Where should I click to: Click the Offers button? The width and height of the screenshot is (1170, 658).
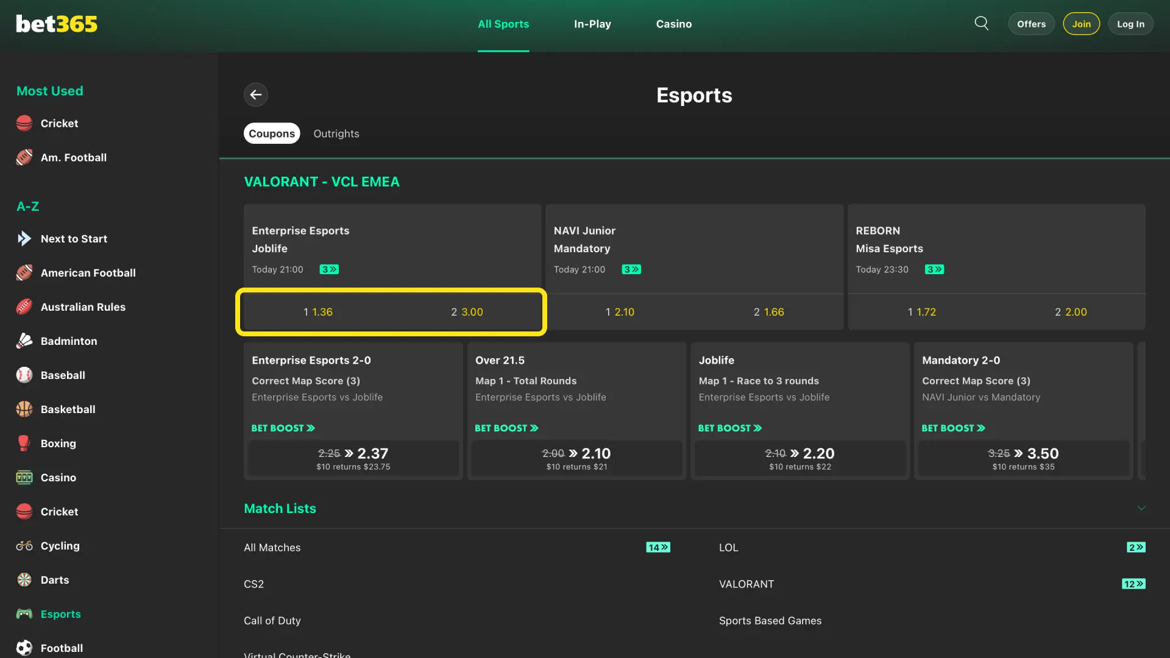click(x=1031, y=24)
